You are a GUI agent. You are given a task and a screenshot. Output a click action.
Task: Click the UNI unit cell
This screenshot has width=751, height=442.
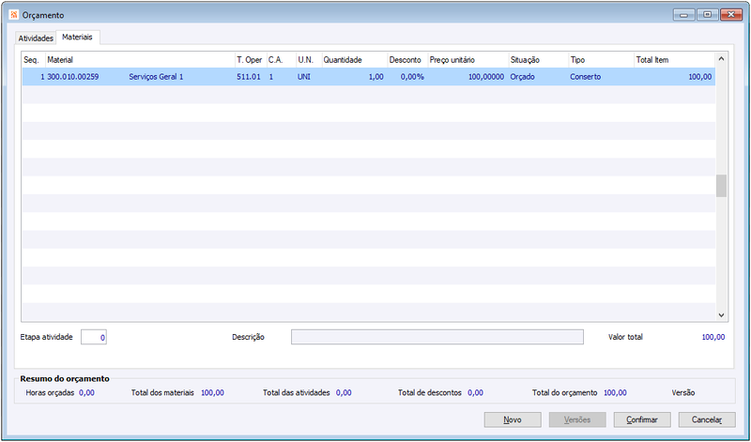(x=304, y=77)
